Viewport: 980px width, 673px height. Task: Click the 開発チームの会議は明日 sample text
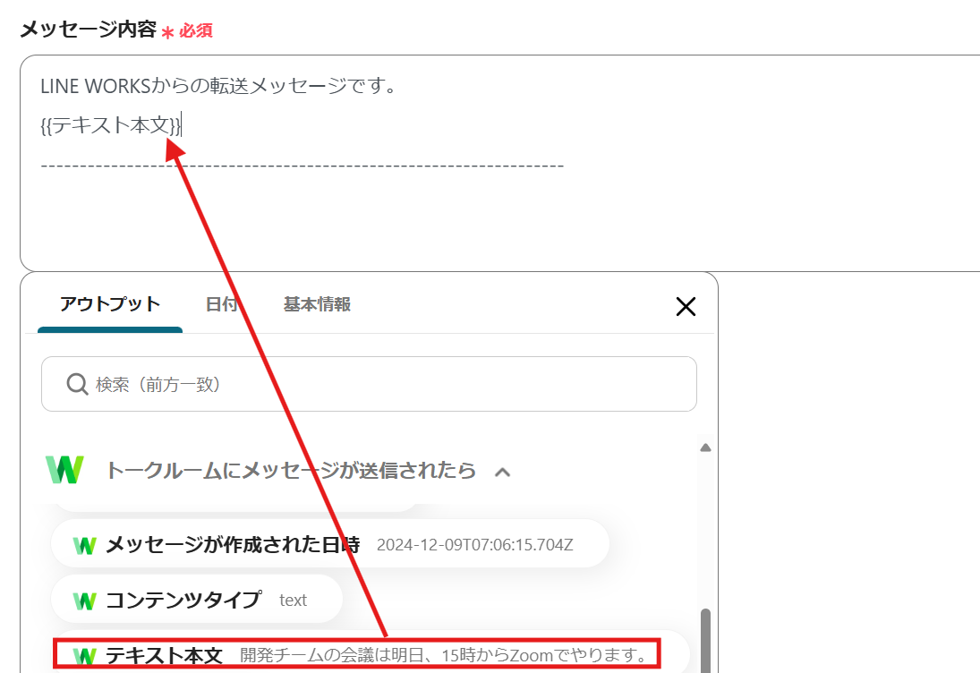click(443, 655)
